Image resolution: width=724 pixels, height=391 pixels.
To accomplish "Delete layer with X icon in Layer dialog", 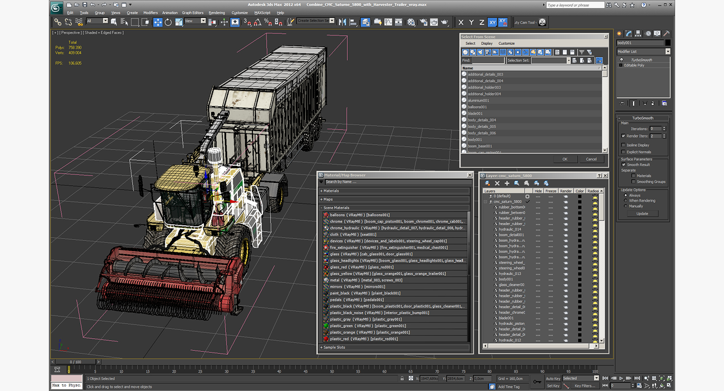I will pyautogui.click(x=497, y=183).
